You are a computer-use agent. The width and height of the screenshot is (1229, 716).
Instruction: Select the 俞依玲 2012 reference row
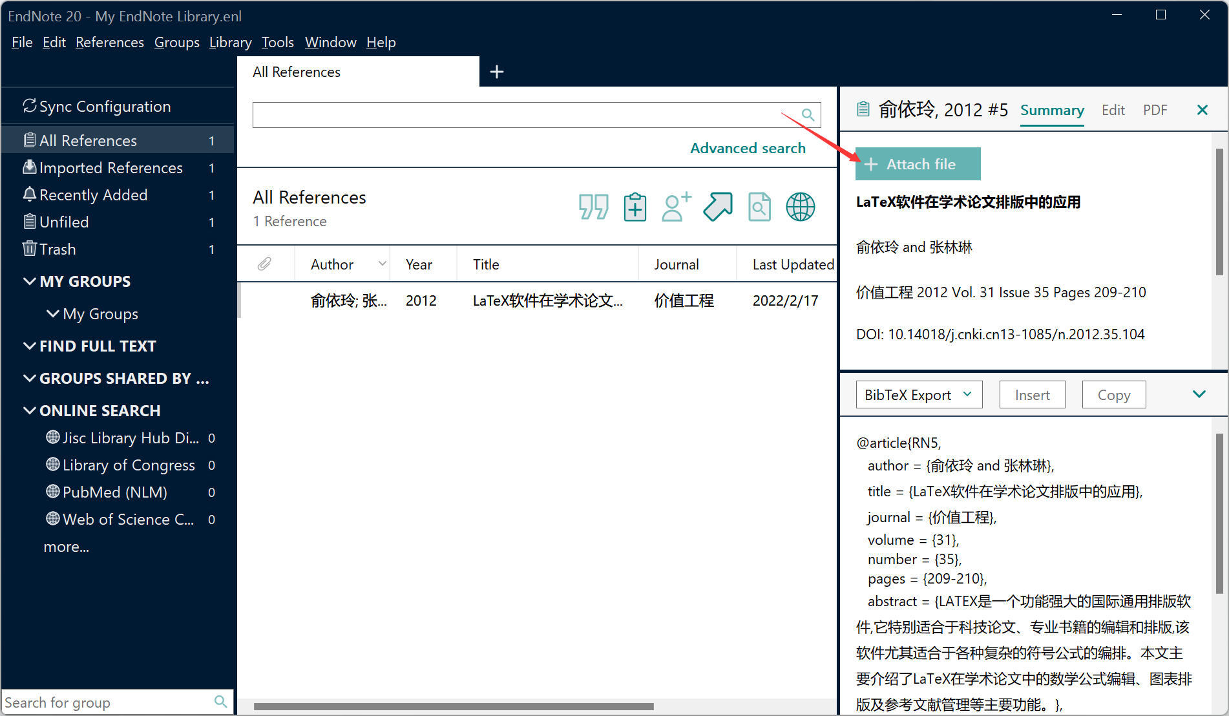(537, 300)
